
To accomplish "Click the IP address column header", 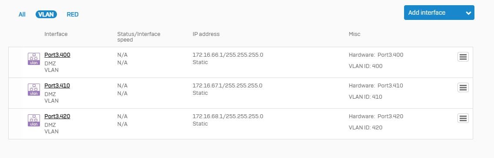I will click(x=206, y=34).
